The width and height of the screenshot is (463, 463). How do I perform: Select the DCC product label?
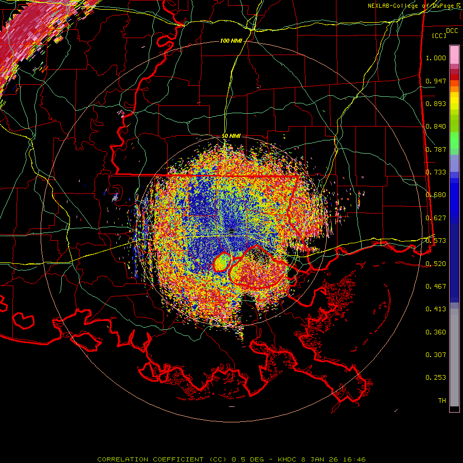tap(452, 31)
